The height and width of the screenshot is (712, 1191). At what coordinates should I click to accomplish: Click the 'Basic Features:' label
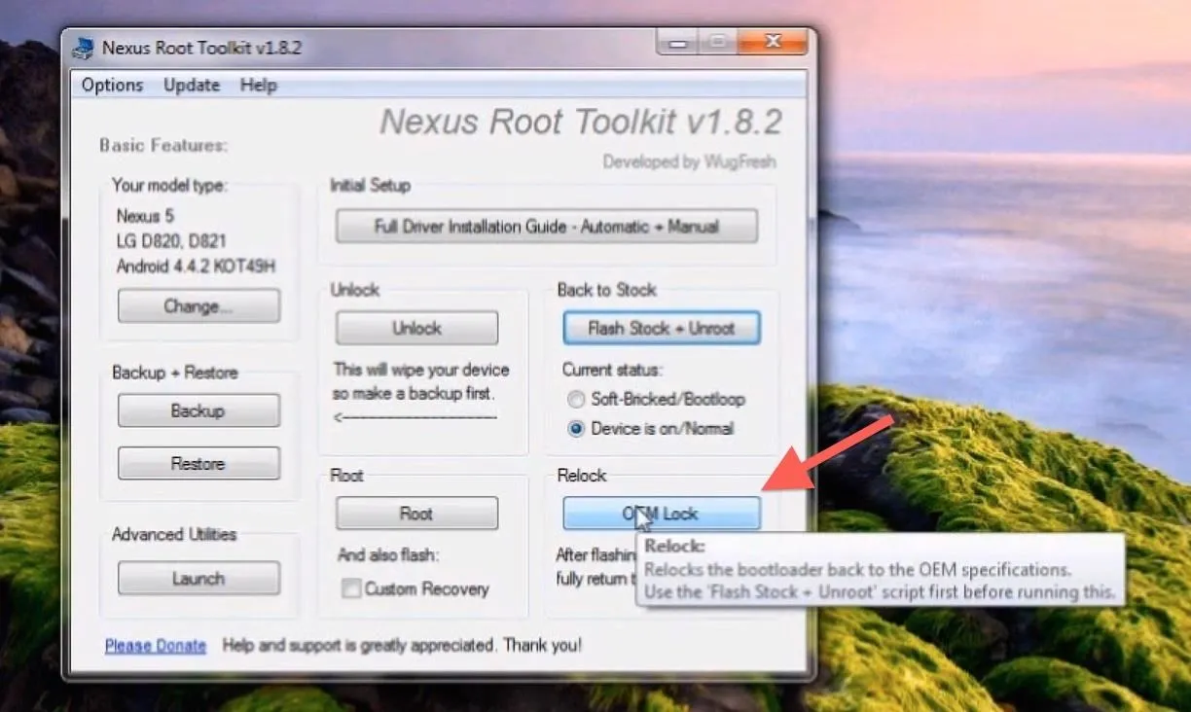pyautogui.click(x=163, y=146)
